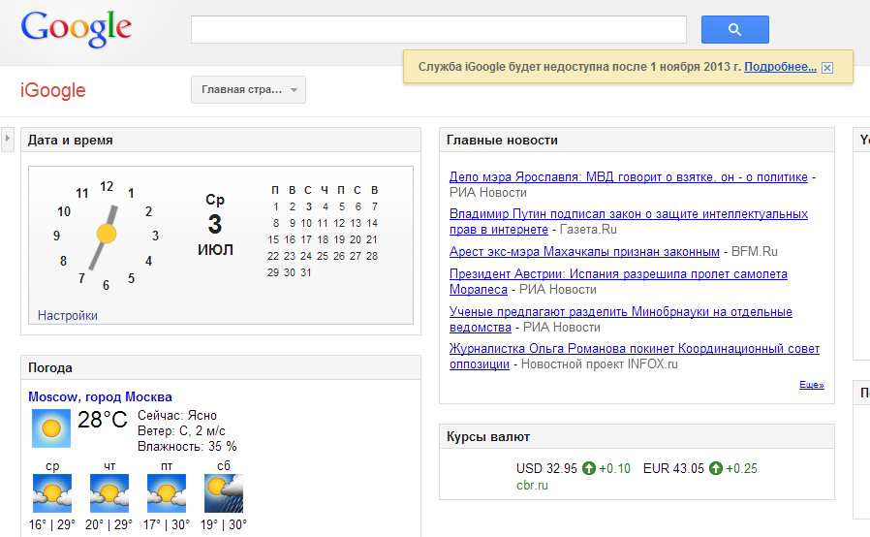Click Saturday (сб) rainy forecast icon
870x537 pixels.
(224, 493)
